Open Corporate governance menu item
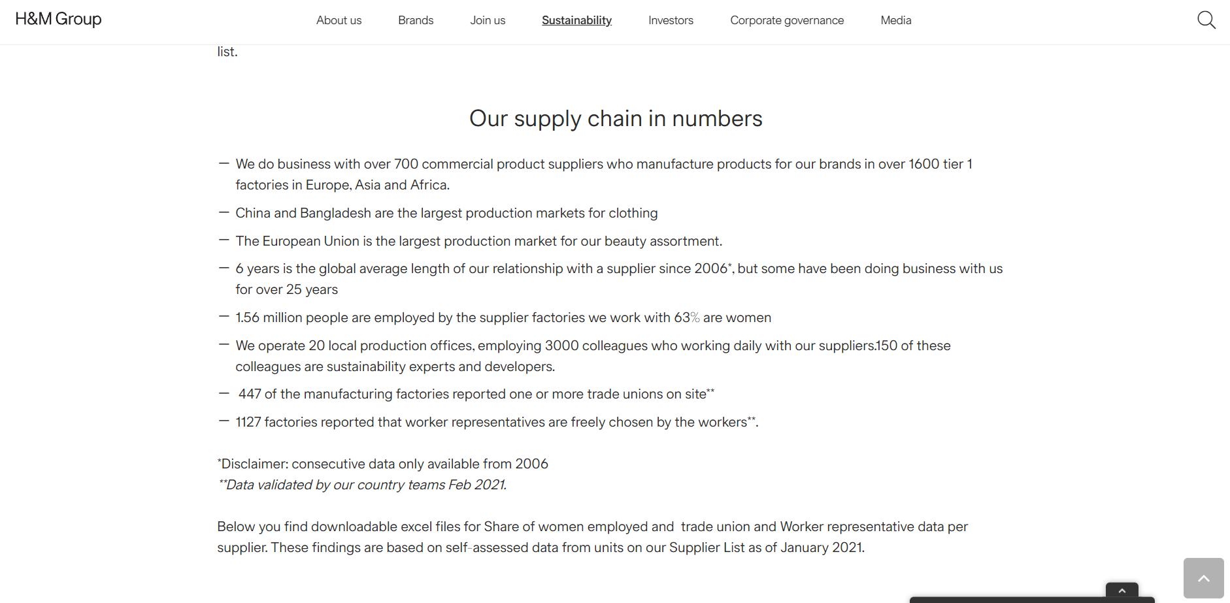Viewport: 1230px width, 603px height. (787, 20)
